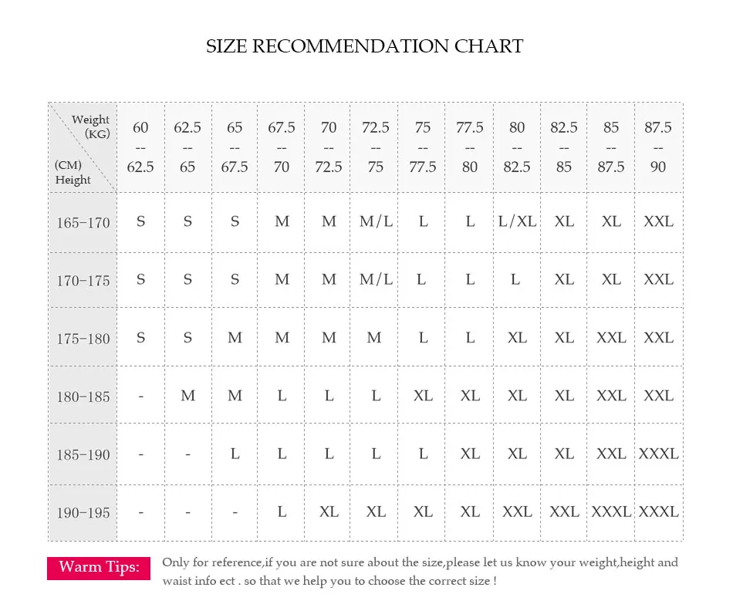Image resolution: width=733 pixels, height=611 pixels.
Task: Click the SIZE RECOMMENDATION CHART title
Action: tap(365, 46)
